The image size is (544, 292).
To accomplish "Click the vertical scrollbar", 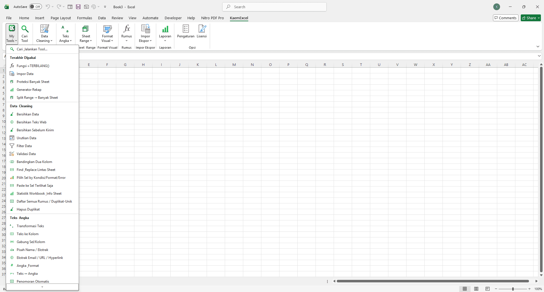I will 541,169.
